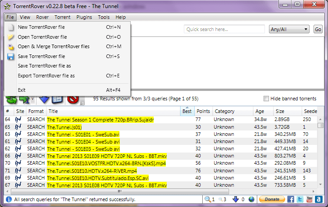Choose Open & Merge TorrentRover files
The width and height of the screenshot is (328, 207).
tap(68, 46)
